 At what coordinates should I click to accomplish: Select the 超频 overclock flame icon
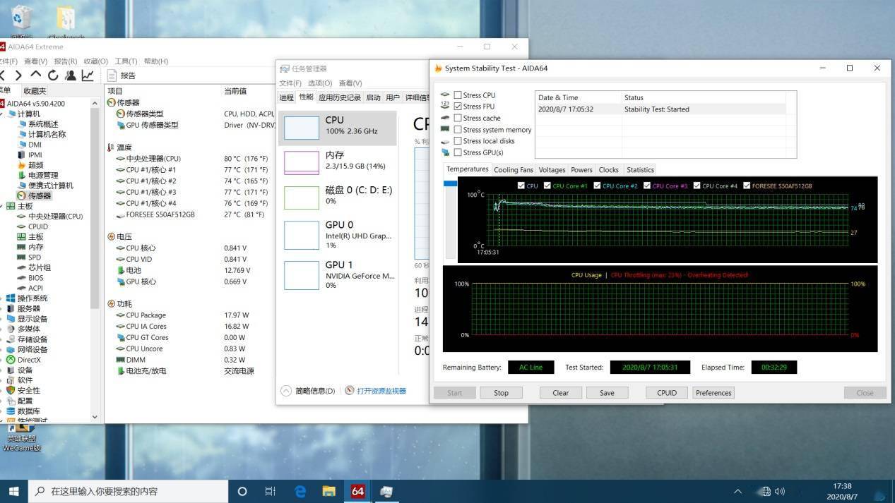tap(22, 165)
